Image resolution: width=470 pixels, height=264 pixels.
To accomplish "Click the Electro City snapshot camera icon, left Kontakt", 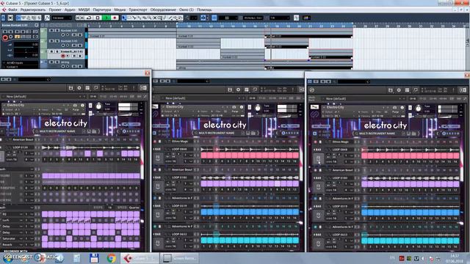I will click(x=75, y=106).
